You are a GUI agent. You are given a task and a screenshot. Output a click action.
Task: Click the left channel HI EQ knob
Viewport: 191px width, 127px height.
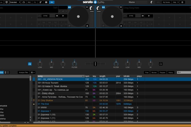point(63,63)
